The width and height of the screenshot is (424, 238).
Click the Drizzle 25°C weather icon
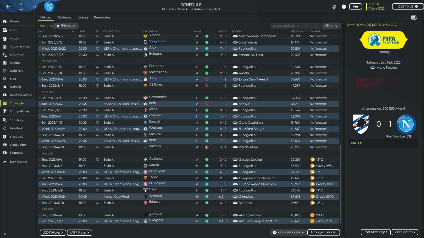click(312, 197)
